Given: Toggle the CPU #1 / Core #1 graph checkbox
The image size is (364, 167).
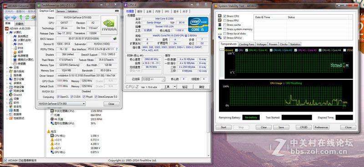Looking at the screenshot, I should (x=247, y=50).
